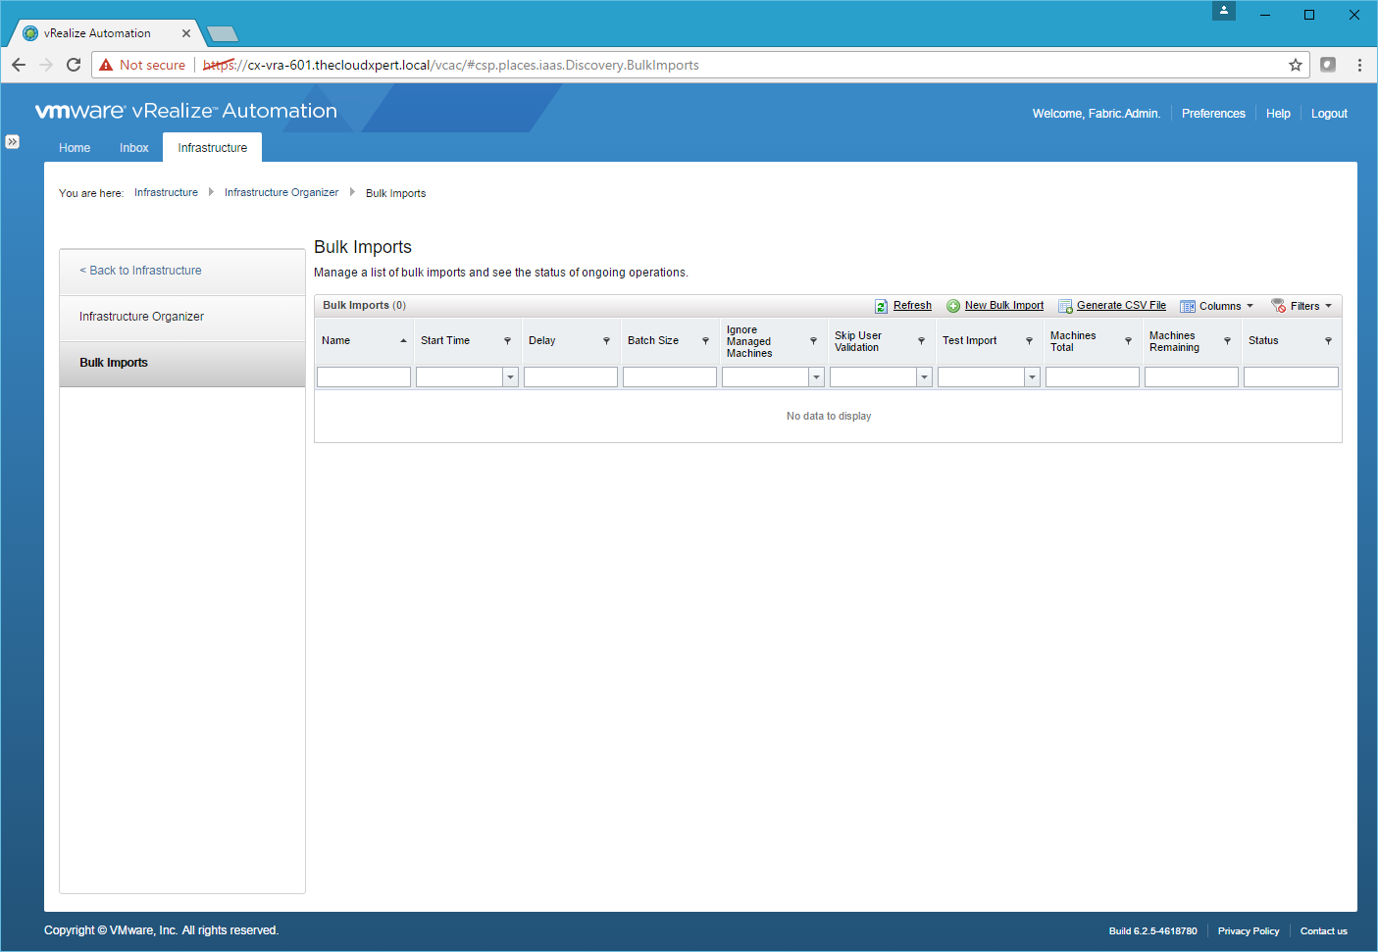Expand the Start Time filter dropdown
This screenshot has width=1378, height=952.
510,377
